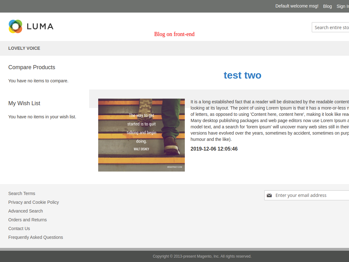Open the Blog link in top bar

pos(327,6)
